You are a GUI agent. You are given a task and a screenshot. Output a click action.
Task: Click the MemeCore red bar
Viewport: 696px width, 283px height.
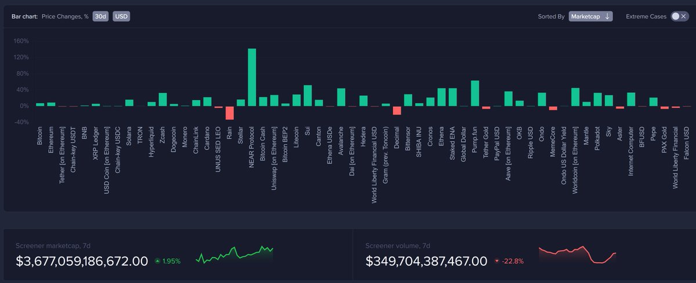coord(553,108)
